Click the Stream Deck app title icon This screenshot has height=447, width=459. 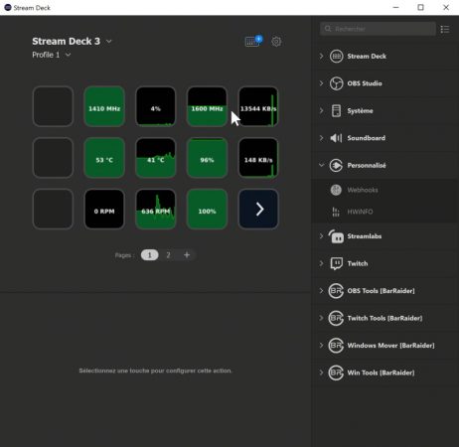(8, 7)
